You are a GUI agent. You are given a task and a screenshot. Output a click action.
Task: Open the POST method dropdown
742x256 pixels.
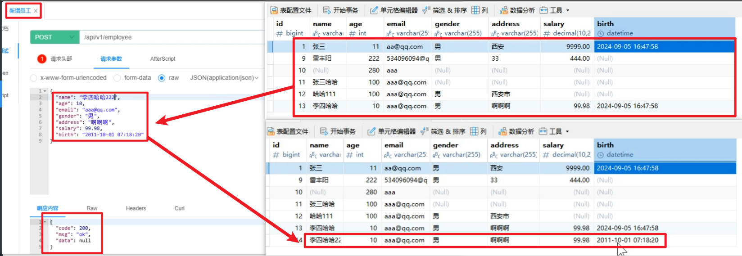coord(54,37)
